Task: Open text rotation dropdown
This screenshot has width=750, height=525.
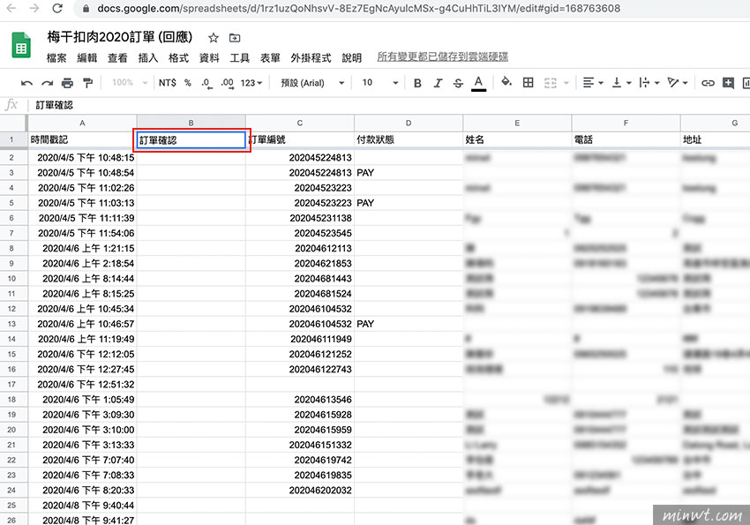Action: [x=678, y=83]
